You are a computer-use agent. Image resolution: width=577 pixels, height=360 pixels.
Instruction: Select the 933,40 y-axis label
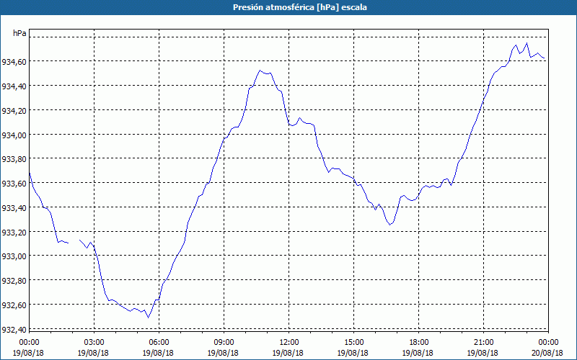click(14, 207)
